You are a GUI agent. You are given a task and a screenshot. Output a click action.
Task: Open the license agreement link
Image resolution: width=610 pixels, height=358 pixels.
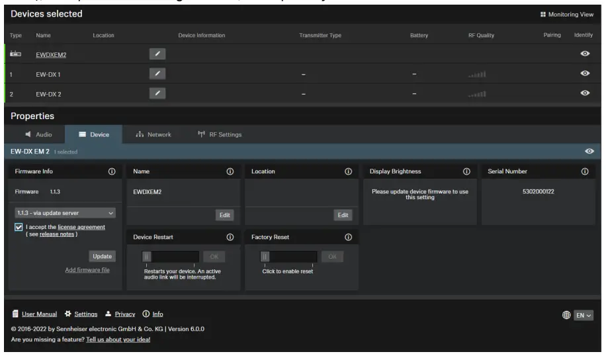(x=81, y=227)
